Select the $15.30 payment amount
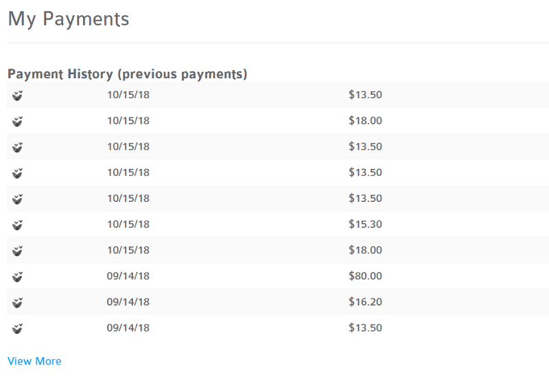Viewport: 549px width, 379px height. (365, 225)
